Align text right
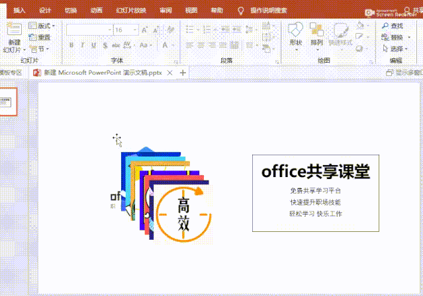The height and width of the screenshot is (296, 423). tap(212, 45)
